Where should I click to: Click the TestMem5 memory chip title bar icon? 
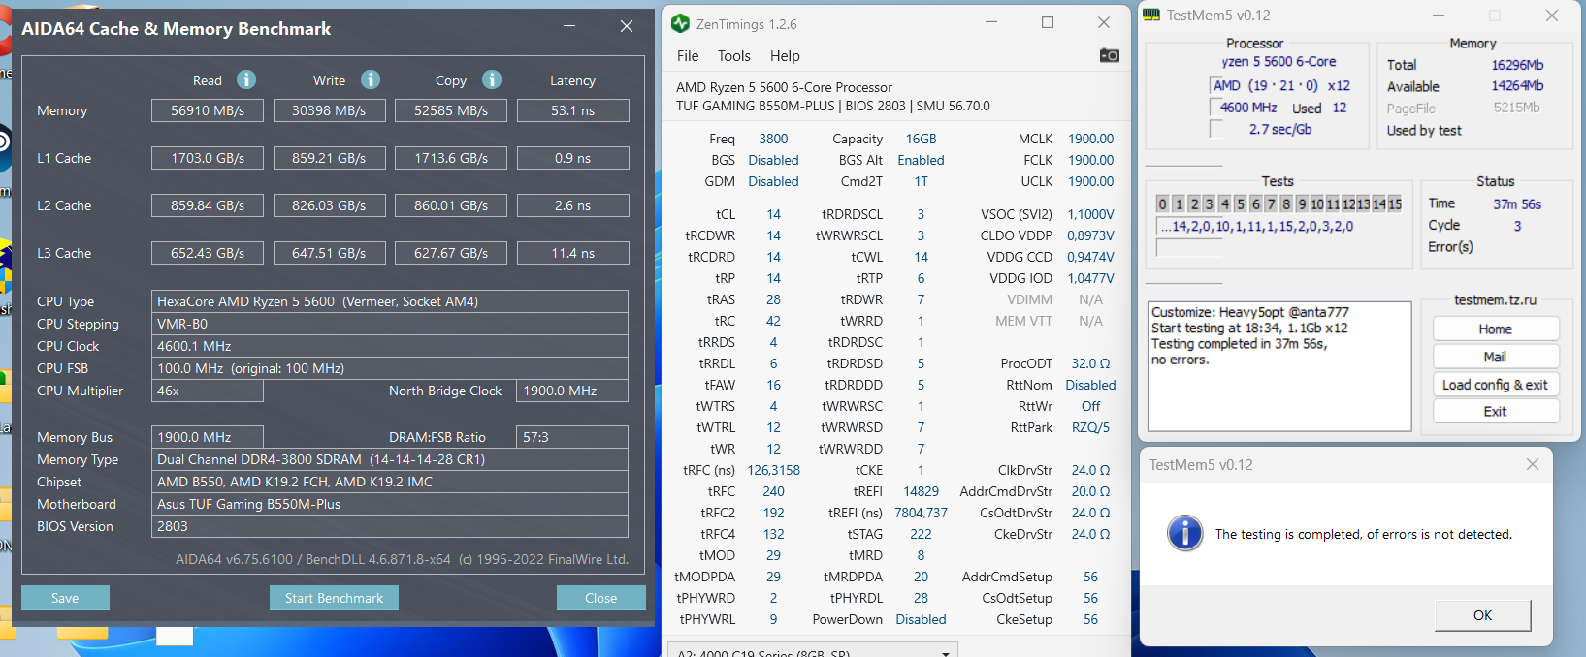[1151, 15]
